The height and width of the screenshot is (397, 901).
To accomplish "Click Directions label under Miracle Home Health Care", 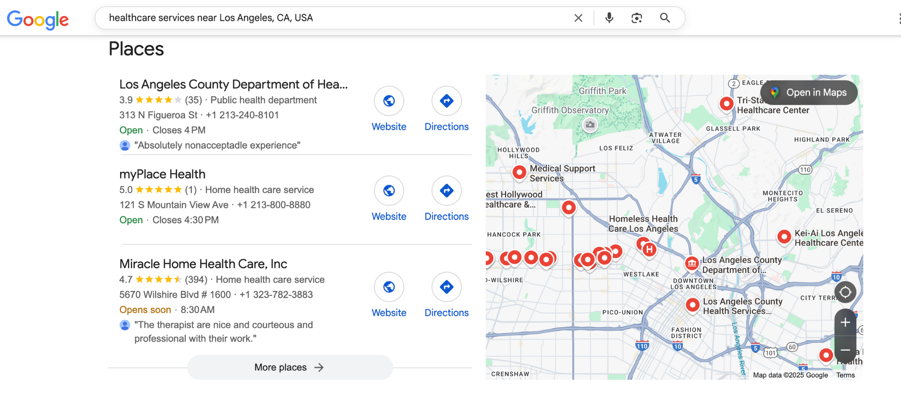I will 447,313.
